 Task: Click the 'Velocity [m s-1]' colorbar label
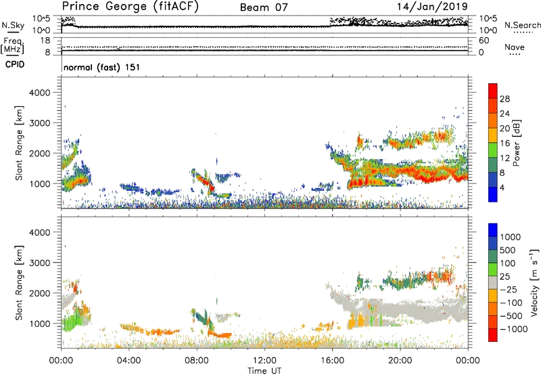[534, 282]
